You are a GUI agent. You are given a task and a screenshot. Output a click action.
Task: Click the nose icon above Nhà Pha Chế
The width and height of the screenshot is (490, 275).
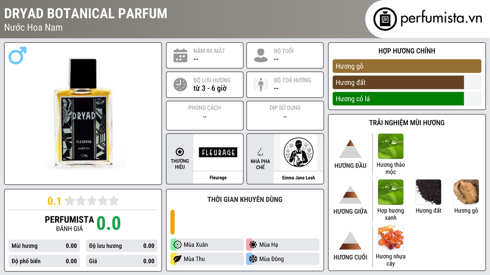(x=260, y=152)
